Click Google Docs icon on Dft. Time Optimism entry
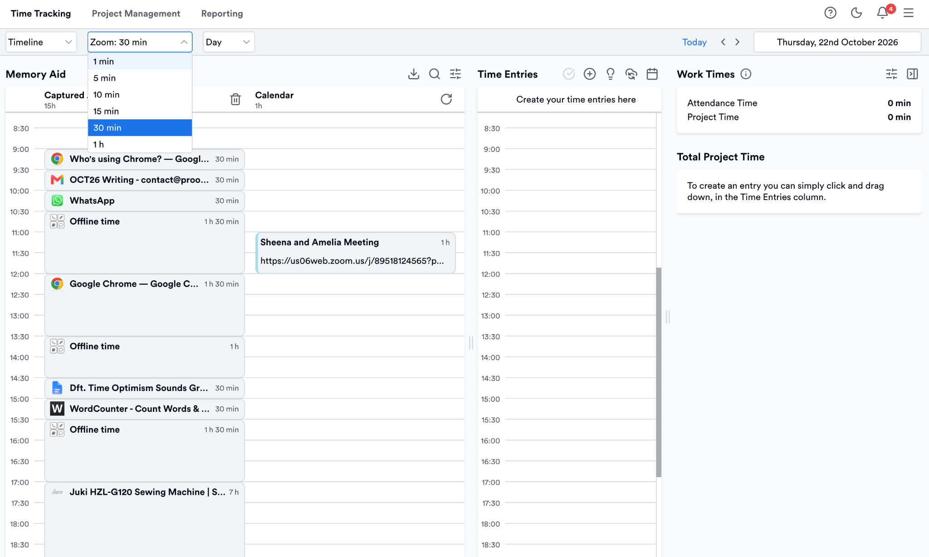This screenshot has width=929, height=557. (x=57, y=388)
